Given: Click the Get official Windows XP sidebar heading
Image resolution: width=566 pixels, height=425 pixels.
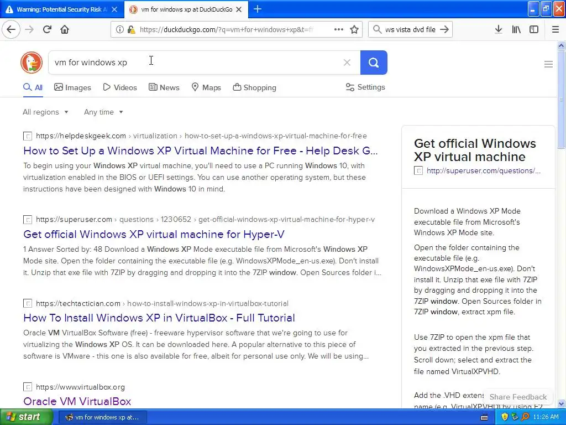Looking at the screenshot, I should (x=475, y=150).
